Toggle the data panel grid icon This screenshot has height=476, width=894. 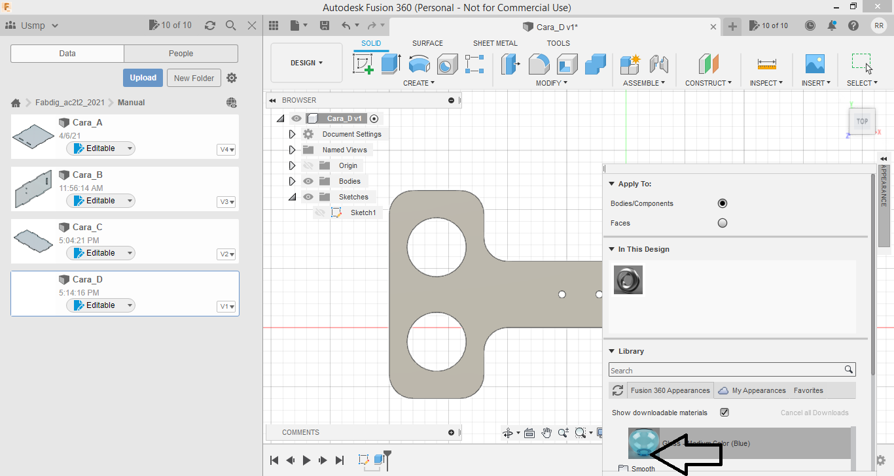click(x=274, y=25)
